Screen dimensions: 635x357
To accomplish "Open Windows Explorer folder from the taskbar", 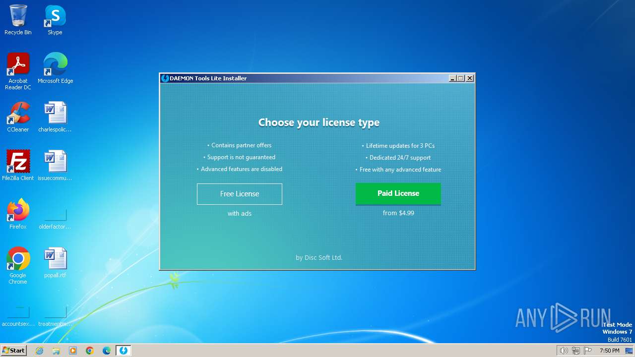I will pyautogui.click(x=56, y=351).
